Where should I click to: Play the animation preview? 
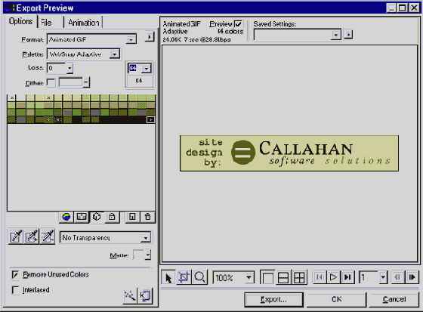(x=333, y=277)
